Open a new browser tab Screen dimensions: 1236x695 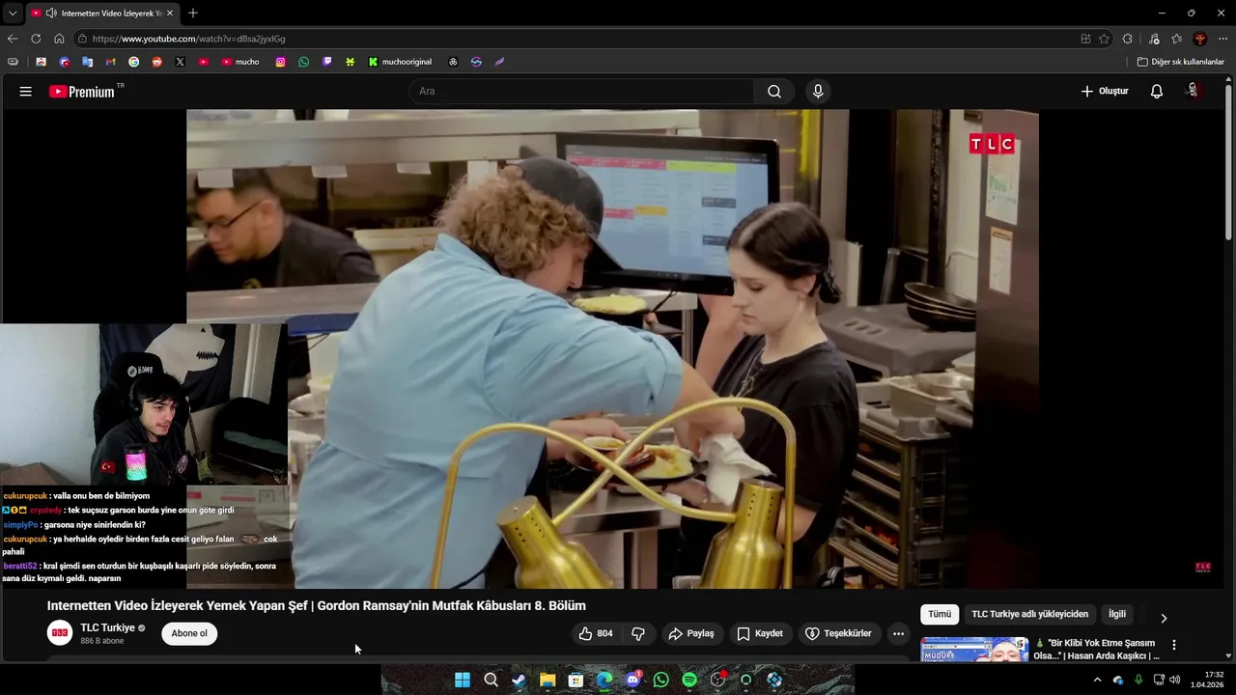193,14
